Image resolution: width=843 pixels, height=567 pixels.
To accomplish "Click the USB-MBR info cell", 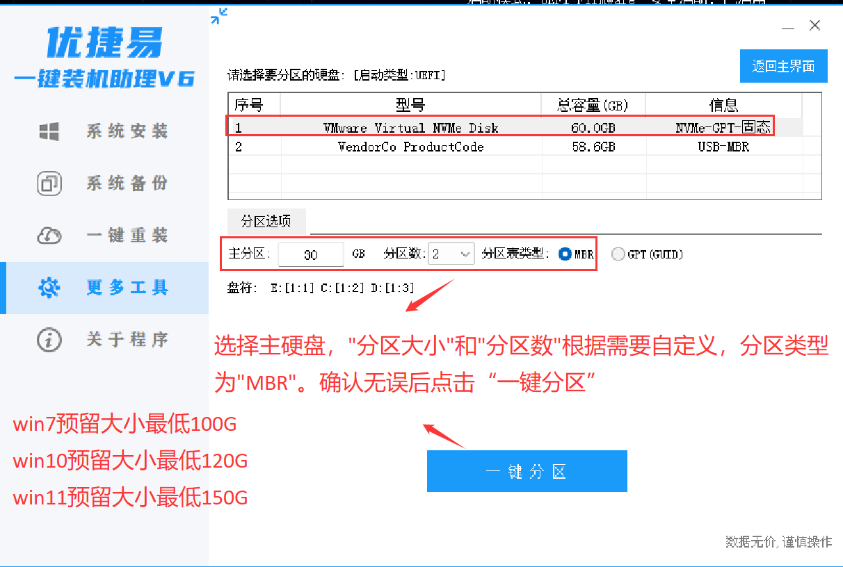I will (723, 147).
